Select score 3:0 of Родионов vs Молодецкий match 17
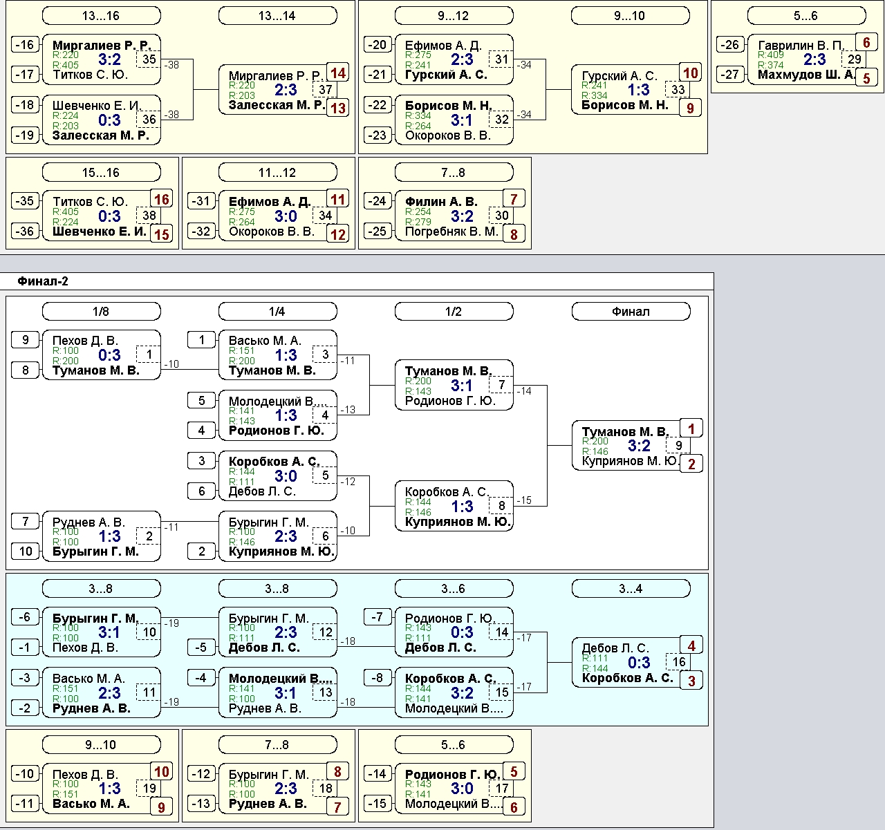885x830 pixels. (x=462, y=789)
